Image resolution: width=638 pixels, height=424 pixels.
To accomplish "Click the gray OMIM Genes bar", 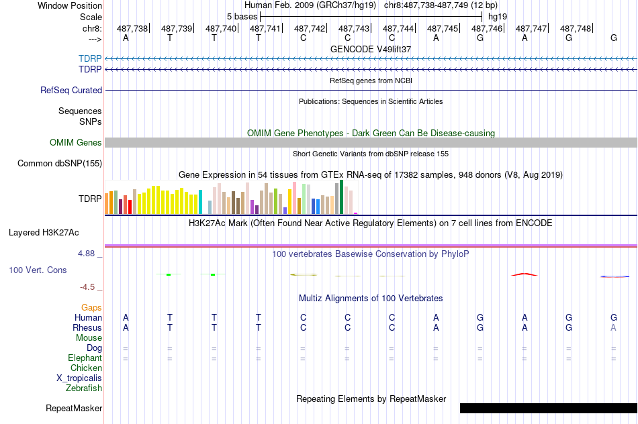I will (x=371, y=142).
